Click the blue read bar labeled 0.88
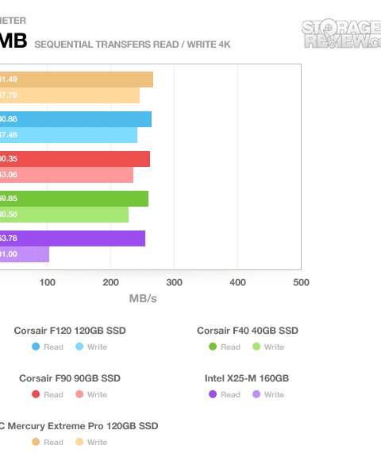Image resolution: width=381 pixels, height=461 pixels. pyautogui.click(x=75, y=119)
